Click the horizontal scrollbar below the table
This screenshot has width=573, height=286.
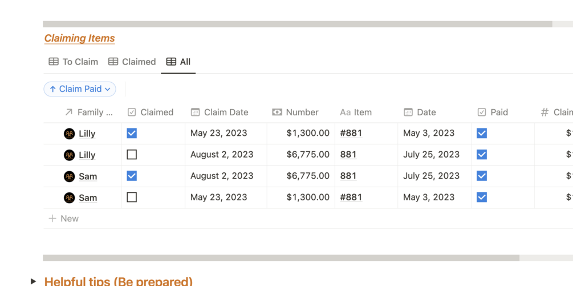coord(281,258)
